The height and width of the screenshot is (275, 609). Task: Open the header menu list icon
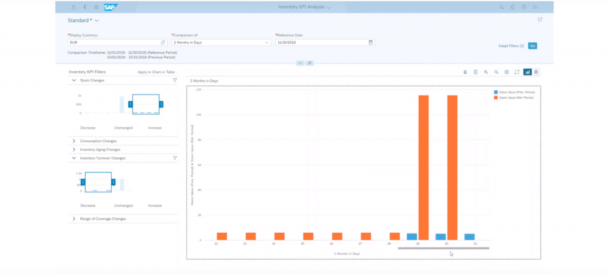536,7
